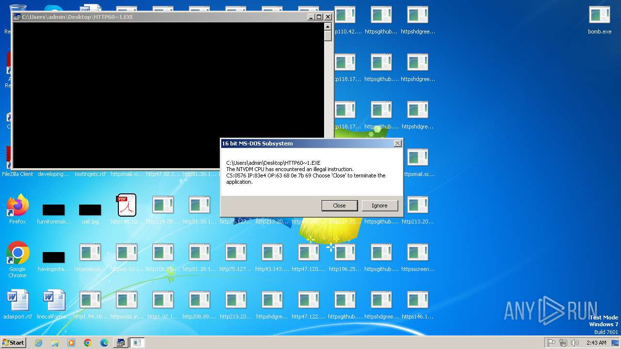
Task: Switch to the last running taskbar window button
Action: (137, 343)
